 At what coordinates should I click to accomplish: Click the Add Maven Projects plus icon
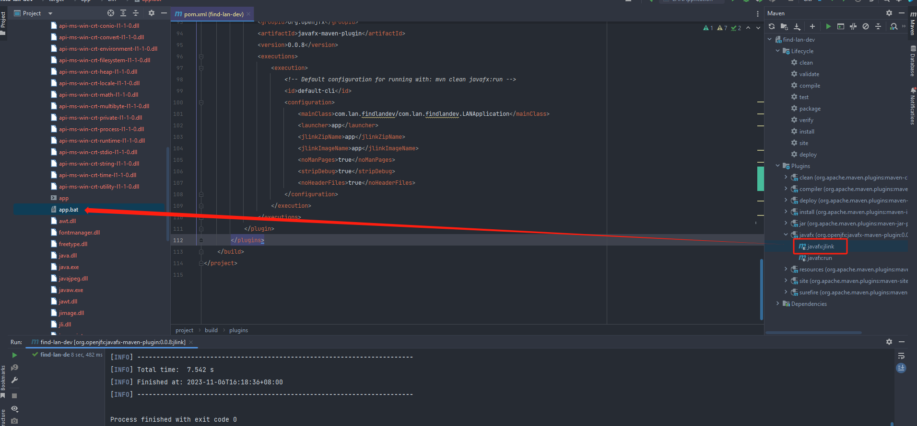coord(812,27)
